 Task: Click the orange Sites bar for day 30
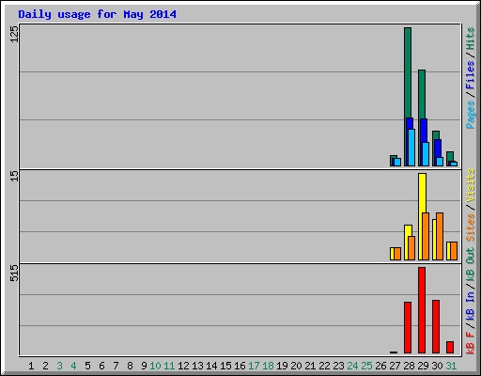coord(440,236)
